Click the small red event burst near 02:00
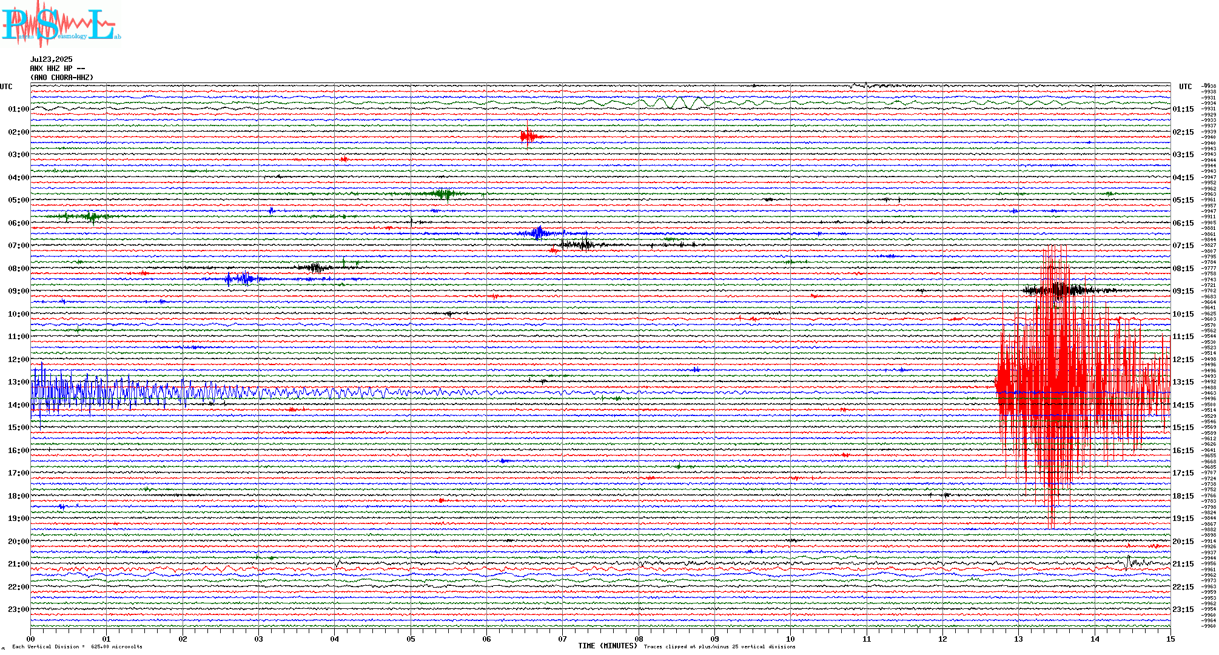Image resolution: width=1219 pixels, height=655 pixels. (531, 136)
